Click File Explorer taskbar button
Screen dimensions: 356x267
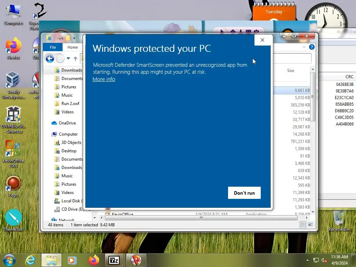[51, 260]
